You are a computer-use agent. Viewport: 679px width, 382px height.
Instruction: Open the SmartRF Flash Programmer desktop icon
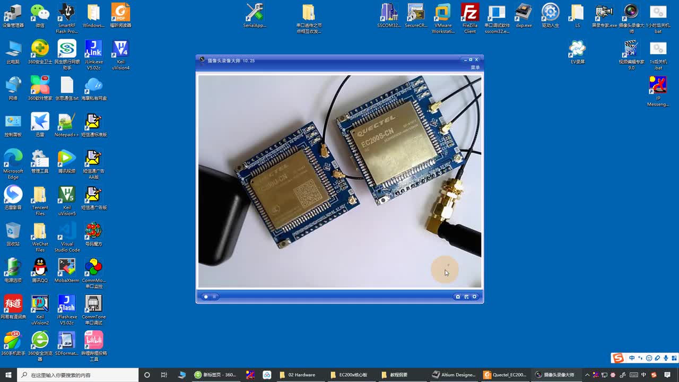click(x=67, y=18)
